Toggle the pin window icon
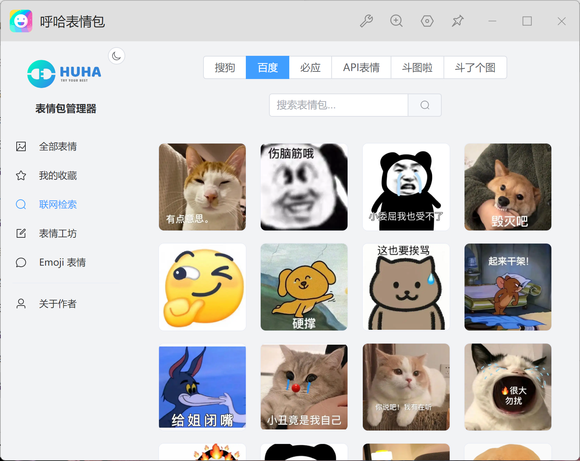Screen dimensions: 580x461 click(458, 21)
